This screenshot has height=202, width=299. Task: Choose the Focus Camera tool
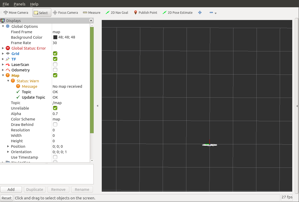(x=65, y=12)
